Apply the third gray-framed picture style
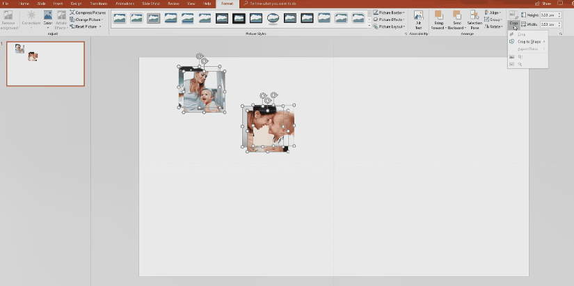Viewport: 574px width, 286px height. (x=153, y=18)
